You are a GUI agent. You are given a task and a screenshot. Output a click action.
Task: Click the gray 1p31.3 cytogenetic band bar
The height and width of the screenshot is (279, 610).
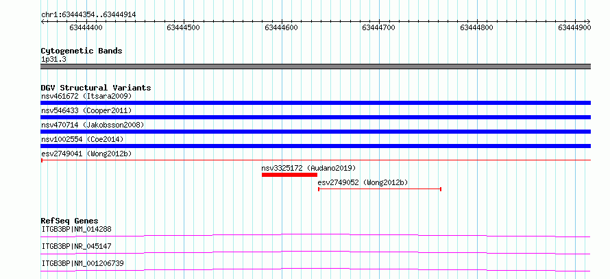(x=316, y=66)
